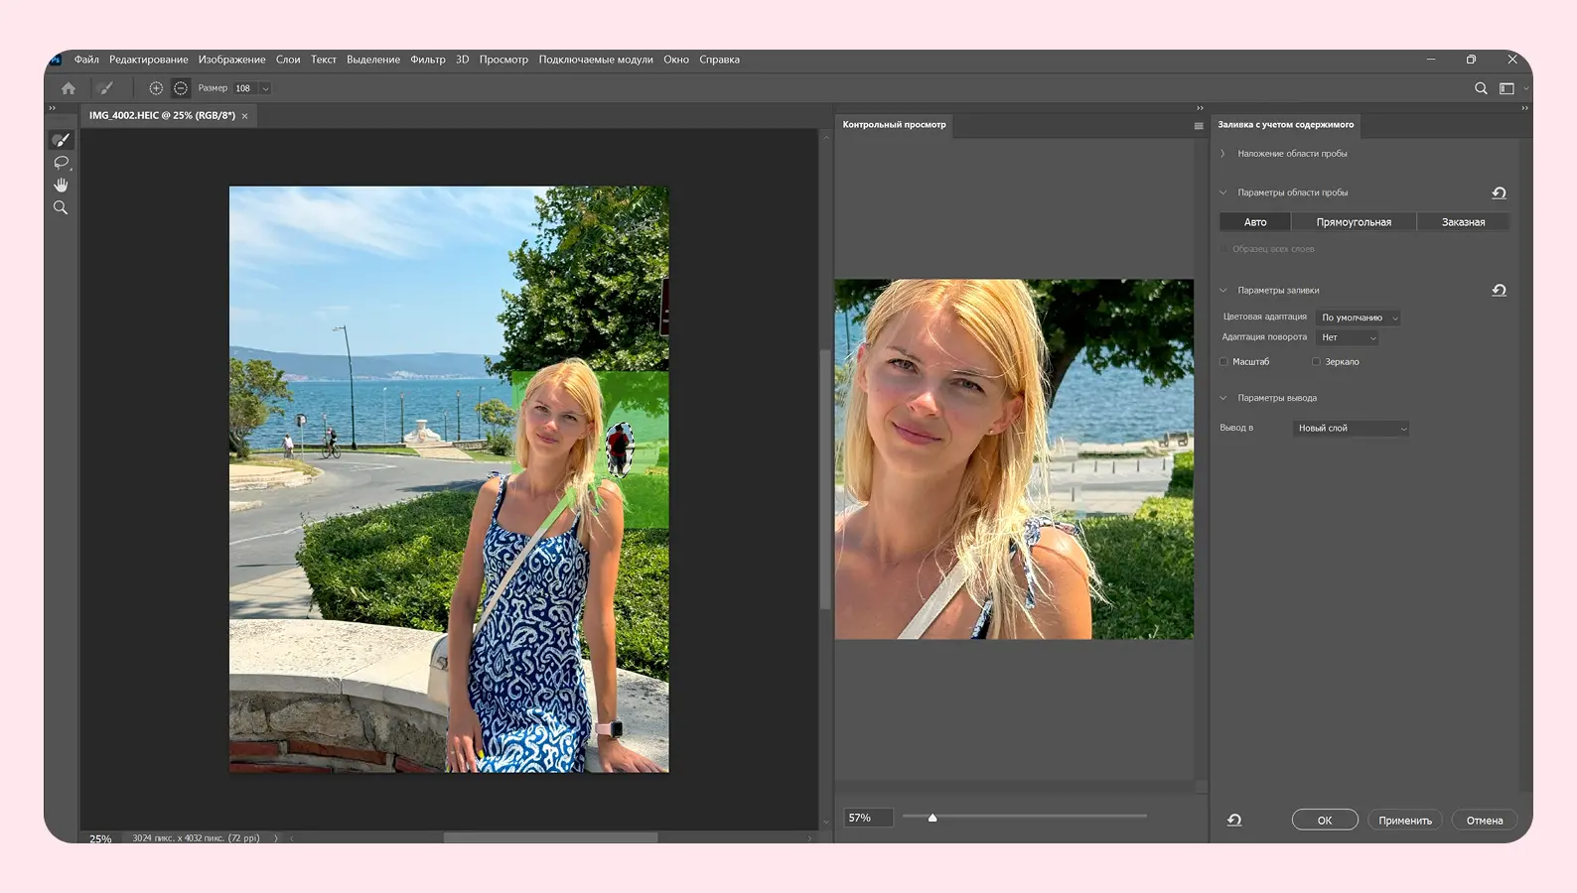Select Заливка с учетом содержимого tab
The height and width of the screenshot is (893, 1577).
[x=1285, y=125]
